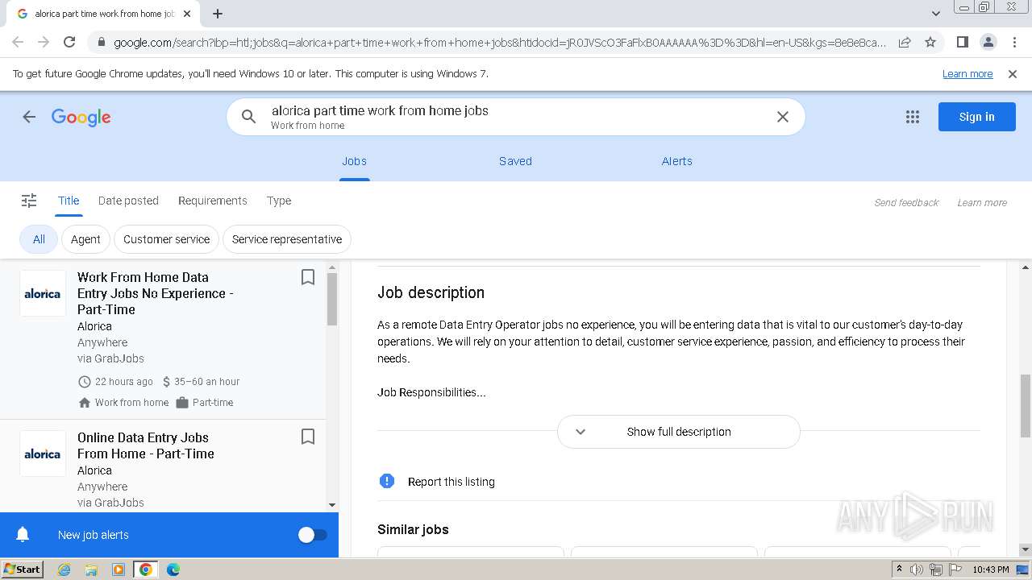This screenshot has height=580, width=1032.
Task: Click the volume tray icon
Action: tap(917, 570)
